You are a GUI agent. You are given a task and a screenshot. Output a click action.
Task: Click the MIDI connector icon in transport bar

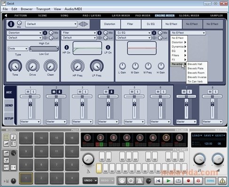tap(122, 181)
